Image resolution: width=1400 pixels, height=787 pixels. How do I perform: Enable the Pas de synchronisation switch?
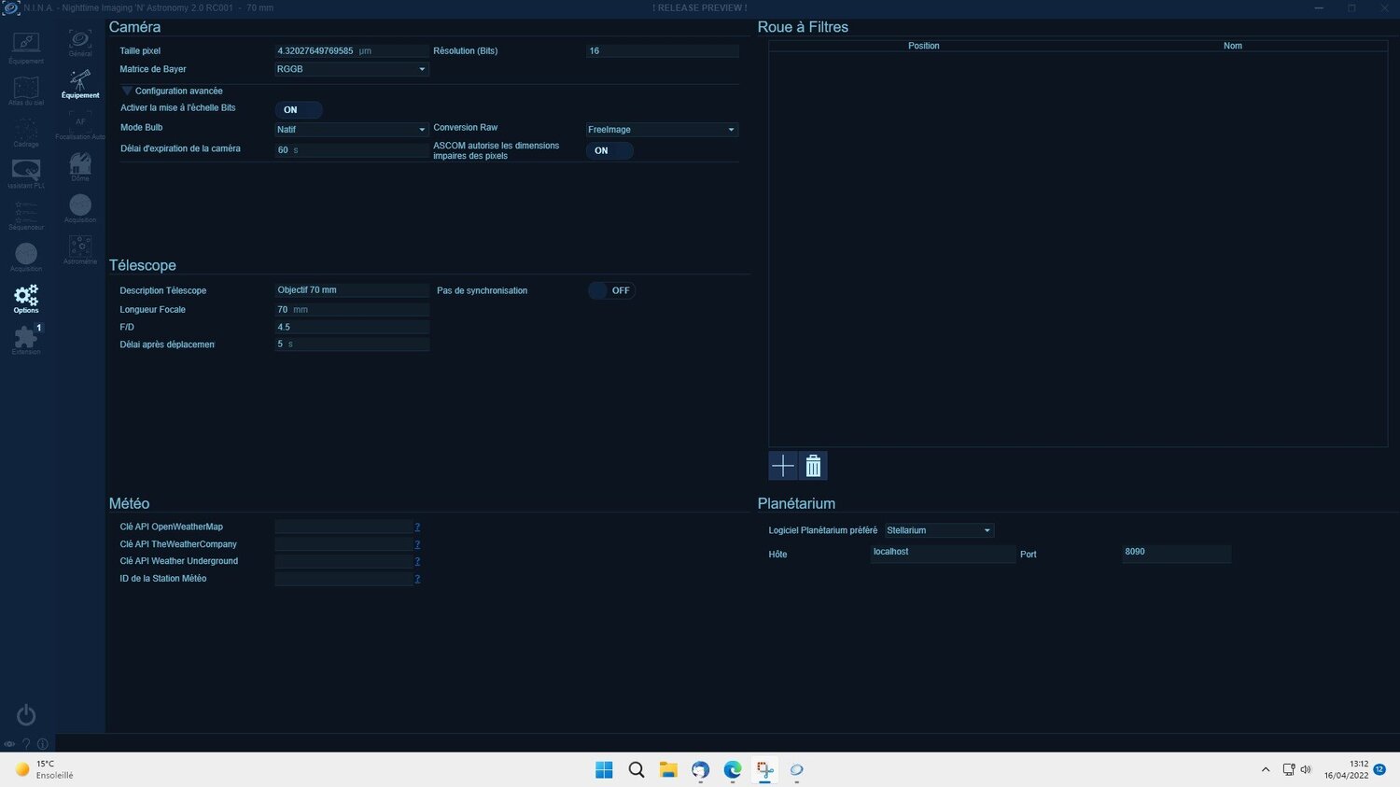(610, 290)
